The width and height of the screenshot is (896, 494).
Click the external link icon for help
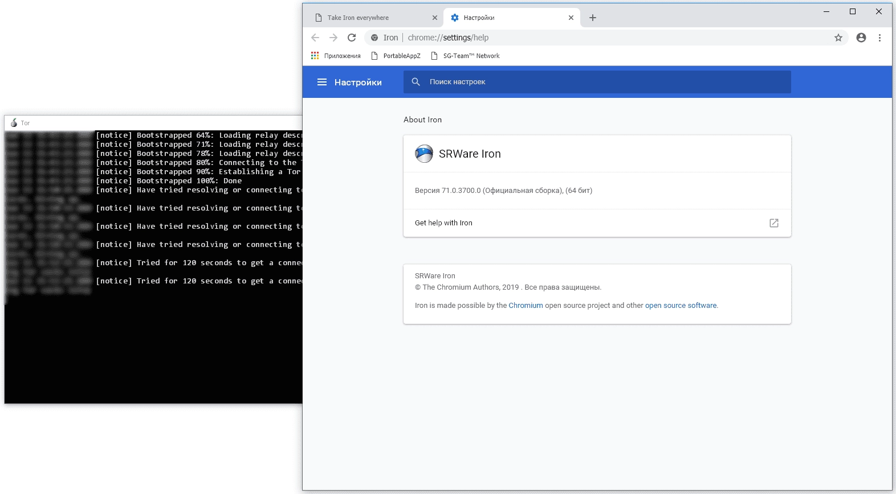coord(774,223)
